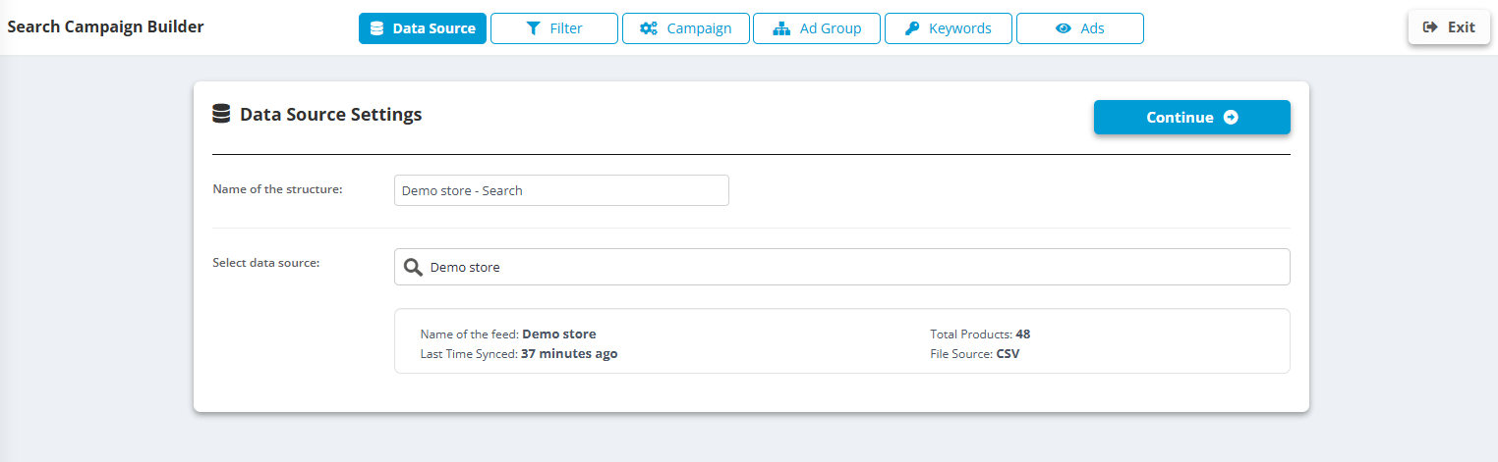Switch to the Filter step tab
The image size is (1498, 462).
tap(554, 28)
